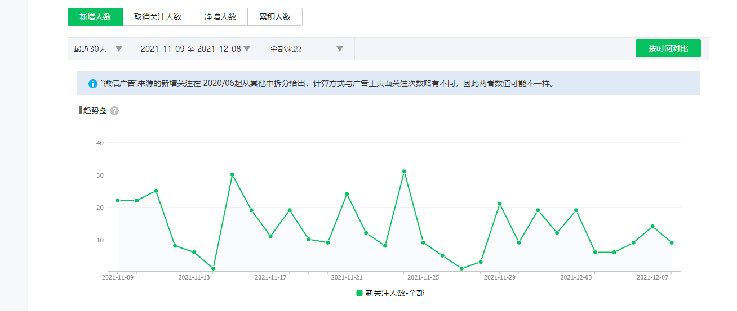This screenshot has width=737, height=311.
Task: Show the 累积人数 tab
Action: (x=275, y=17)
